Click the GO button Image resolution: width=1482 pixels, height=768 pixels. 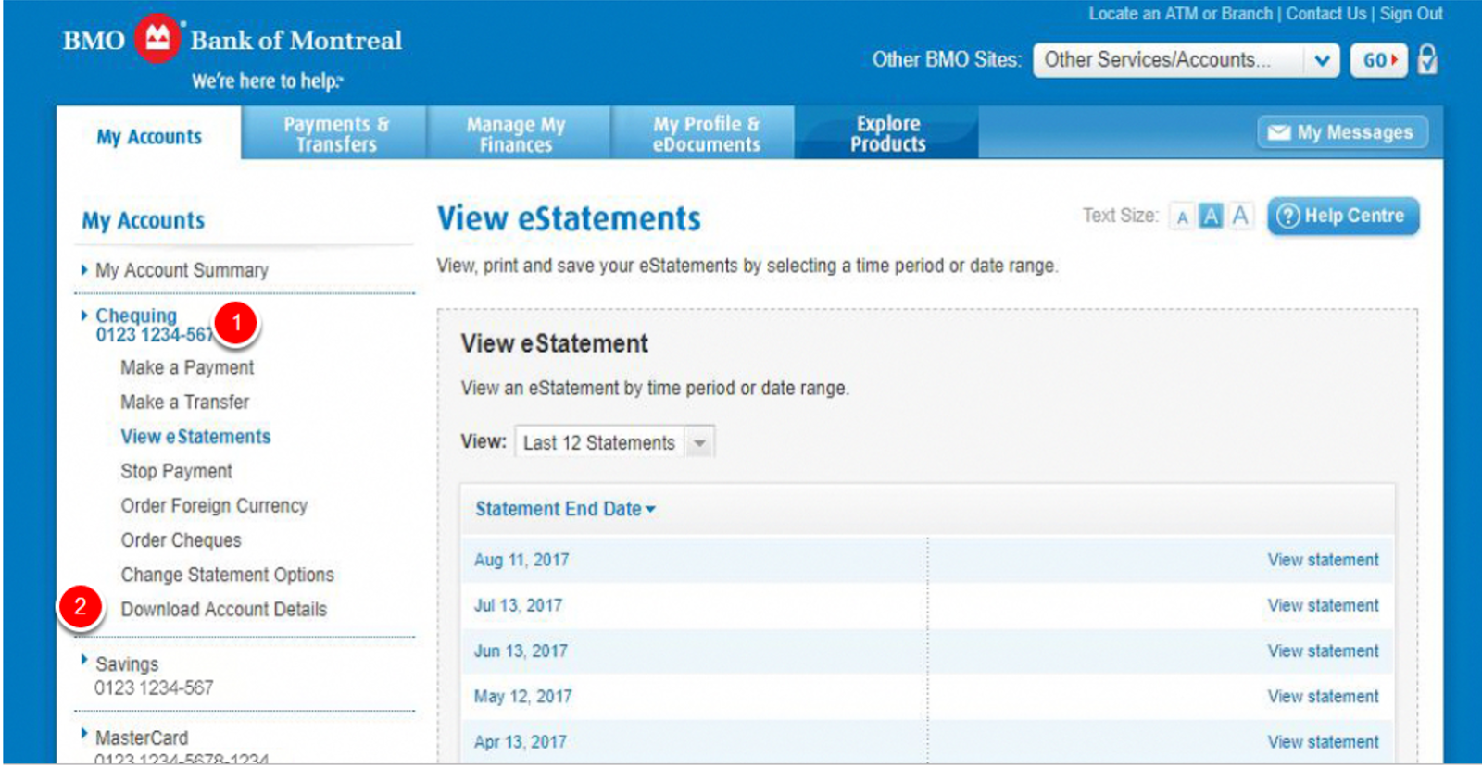point(1379,60)
